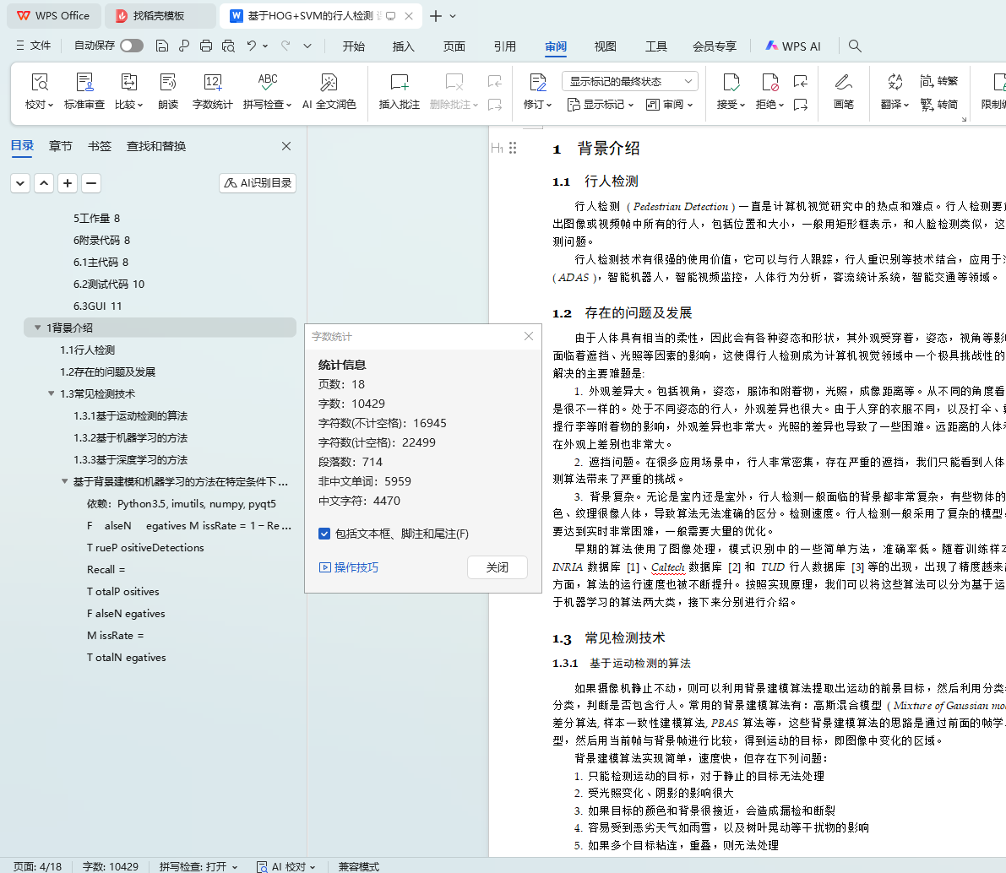
Task: Click the 关闭 button in word count dialog
Action: [x=497, y=567]
